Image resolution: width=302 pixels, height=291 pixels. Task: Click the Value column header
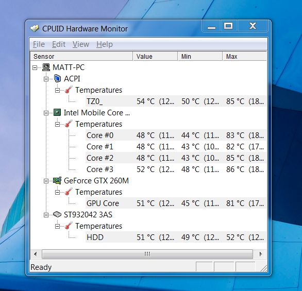tap(155, 56)
